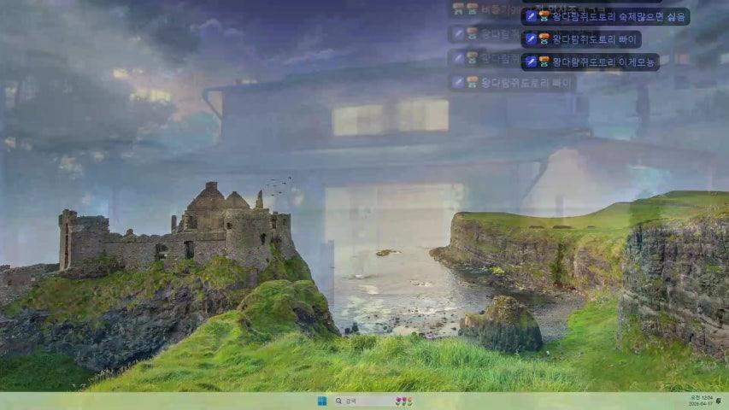Select nickname 왕다람쥐도토리 in 숙제많으면 싫음 message
Screen dimensions: 729x410
581,16
